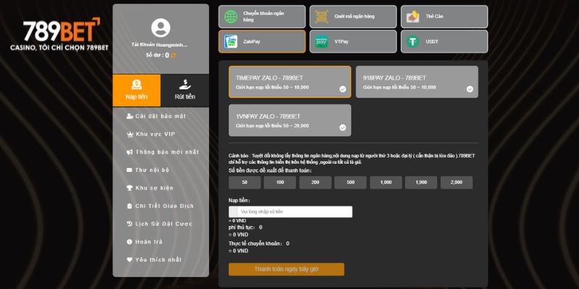The height and width of the screenshot is (289, 579).
Task: Click the VTPay logo icon
Action: click(321, 42)
